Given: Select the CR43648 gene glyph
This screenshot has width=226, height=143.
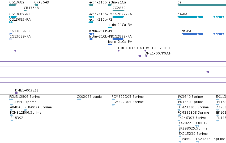Looking at the screenshot, I should point(25,11).
